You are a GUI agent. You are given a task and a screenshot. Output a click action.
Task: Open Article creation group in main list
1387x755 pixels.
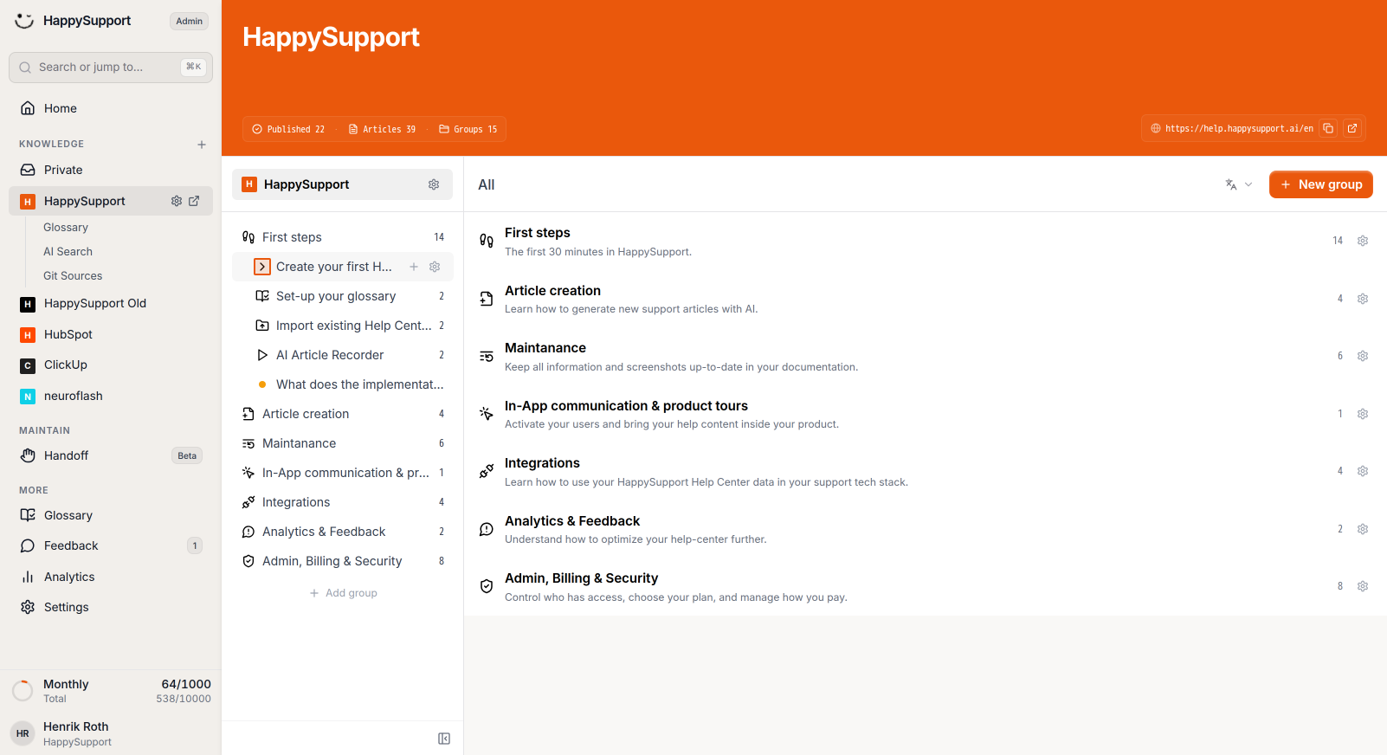(x=926, y=299)
